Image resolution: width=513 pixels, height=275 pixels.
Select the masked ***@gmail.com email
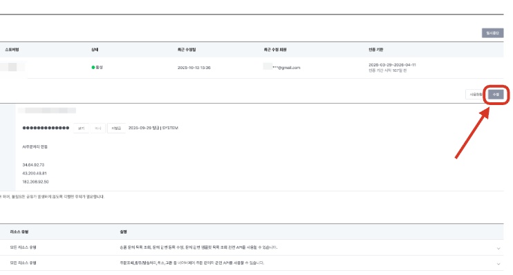pos(286,68)
